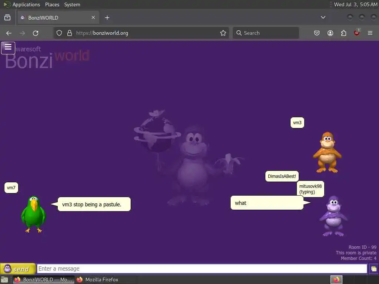
Task: Open the System menu
Action: point(72,4)
